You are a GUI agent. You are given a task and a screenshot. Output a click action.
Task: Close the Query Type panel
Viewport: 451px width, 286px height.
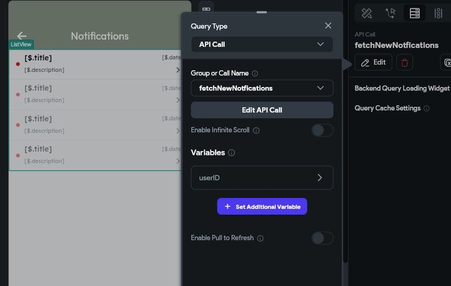point(328,26)
